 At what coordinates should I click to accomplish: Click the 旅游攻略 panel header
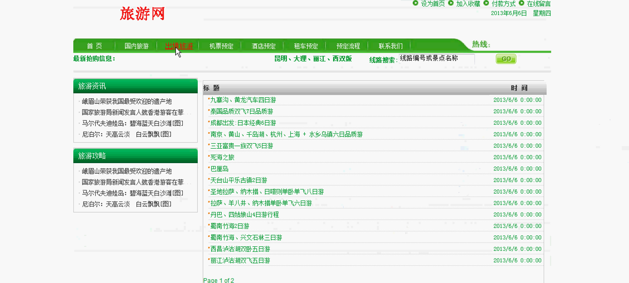[x=136, y=156]
